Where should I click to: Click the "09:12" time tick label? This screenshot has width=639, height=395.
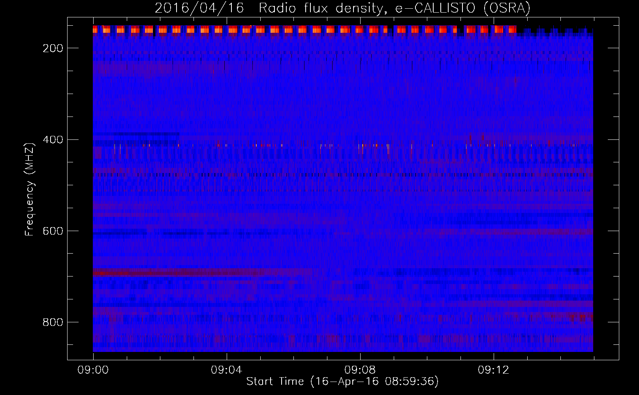click(494, 370)
